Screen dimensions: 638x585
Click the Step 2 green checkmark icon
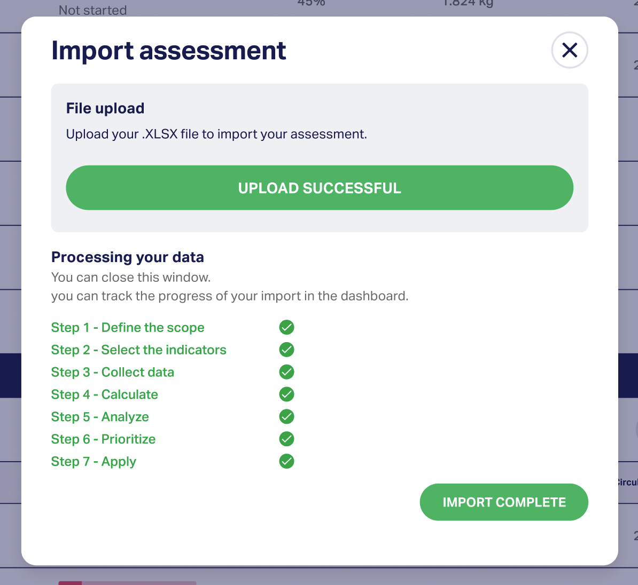coord(286,350)
